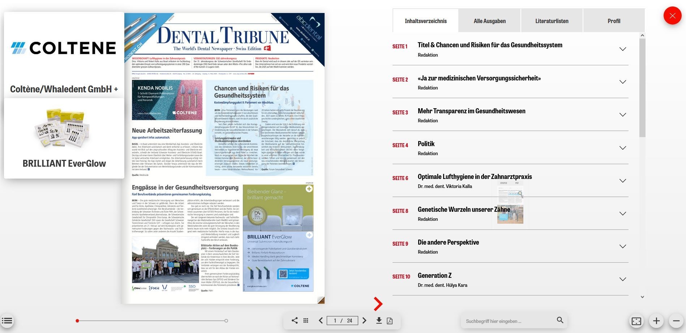686x333 pixels.
Task: Expand Seite 10 Generation Z chevron
Action: click(x=622, y=279)
